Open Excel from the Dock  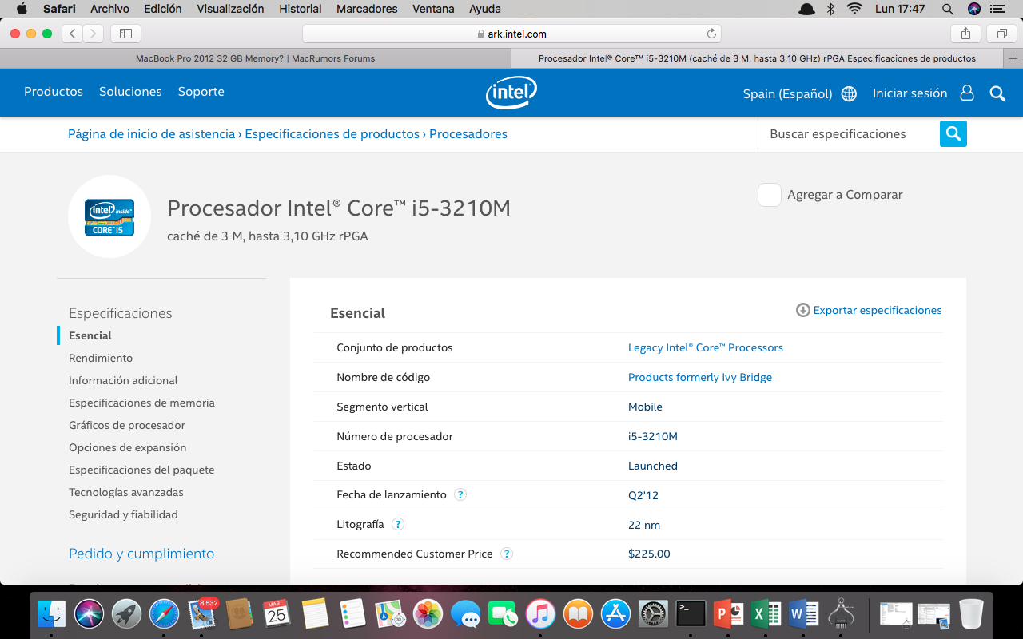(766, 613)
